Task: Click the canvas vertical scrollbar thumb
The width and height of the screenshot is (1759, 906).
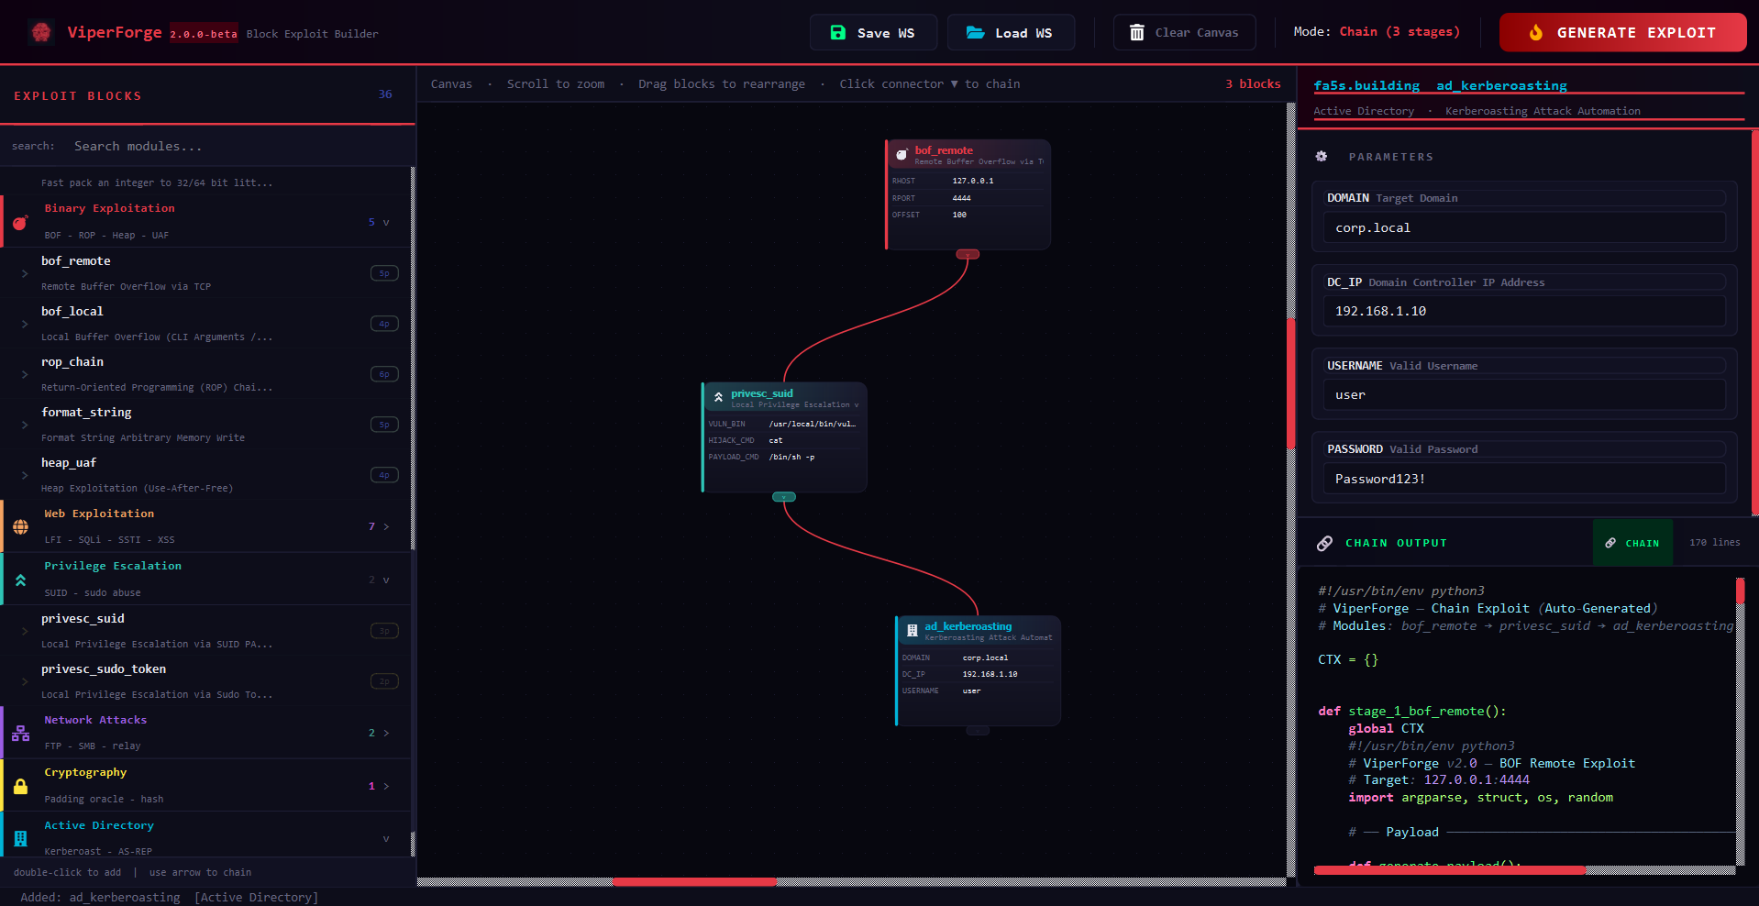Action: coord(1291,383)
